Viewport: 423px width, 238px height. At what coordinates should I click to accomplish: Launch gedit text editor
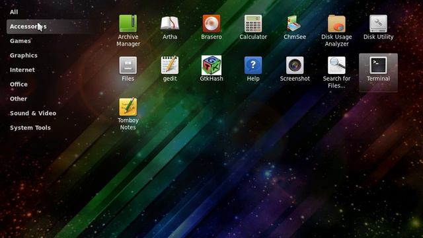pyautogui.click(x=170, y=69)
